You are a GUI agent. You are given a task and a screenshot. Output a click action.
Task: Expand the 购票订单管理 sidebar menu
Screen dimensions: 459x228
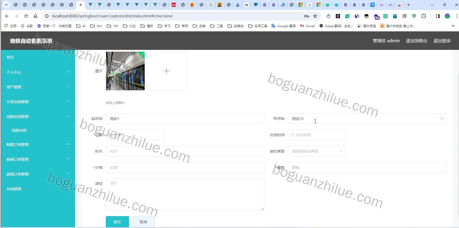tap(38, 144)
